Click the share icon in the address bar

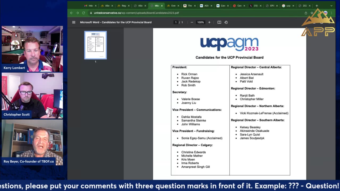[x=306, y=13]
